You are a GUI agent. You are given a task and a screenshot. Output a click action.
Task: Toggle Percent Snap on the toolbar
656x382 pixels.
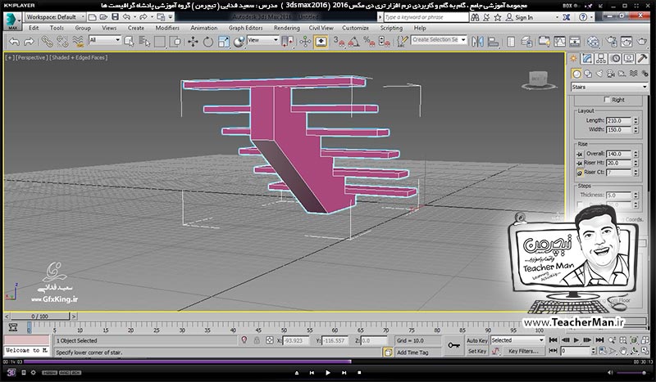click(x=369, y=42)
